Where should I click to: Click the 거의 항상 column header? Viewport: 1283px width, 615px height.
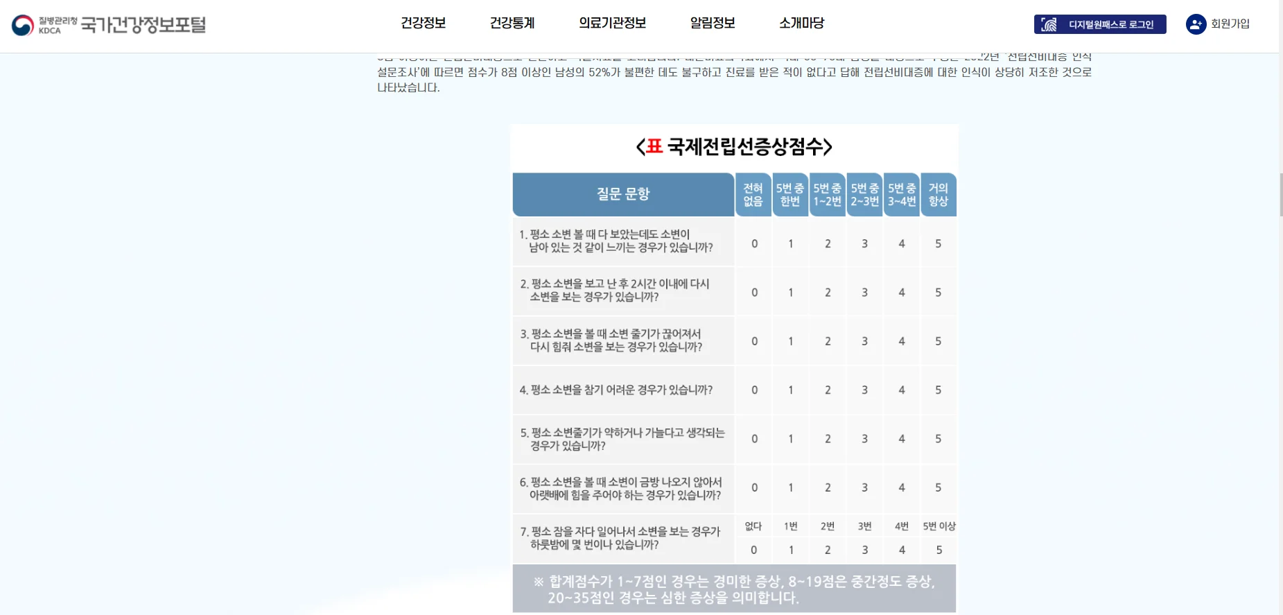pyautogui.click(x=939, y=195)
